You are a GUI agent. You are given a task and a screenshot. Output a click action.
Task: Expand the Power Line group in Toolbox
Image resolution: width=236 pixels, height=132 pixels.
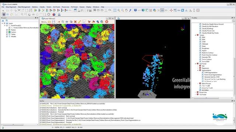pyautogui.click(x=195, y=92)
